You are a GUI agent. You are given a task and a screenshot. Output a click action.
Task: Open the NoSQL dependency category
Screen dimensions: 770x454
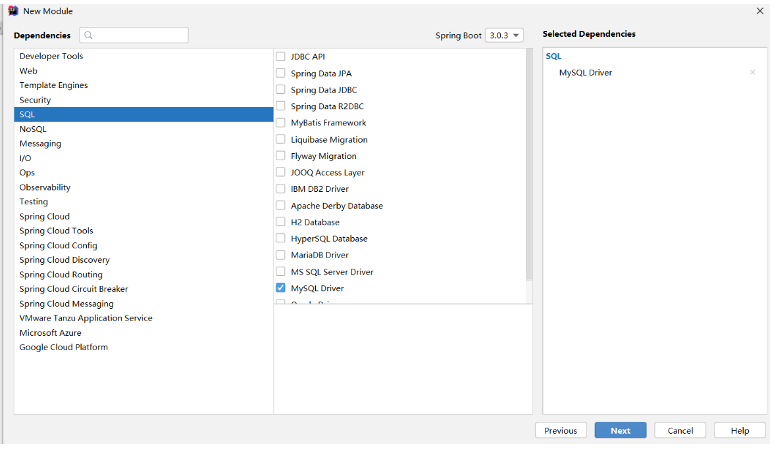(33, 129)
